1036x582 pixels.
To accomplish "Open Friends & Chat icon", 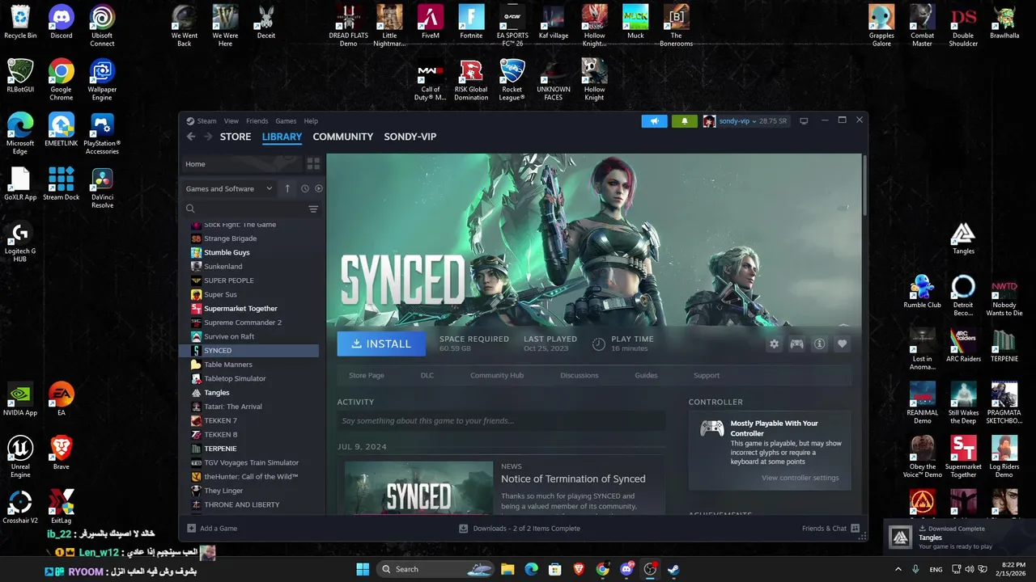I will [x=855, y=528].
